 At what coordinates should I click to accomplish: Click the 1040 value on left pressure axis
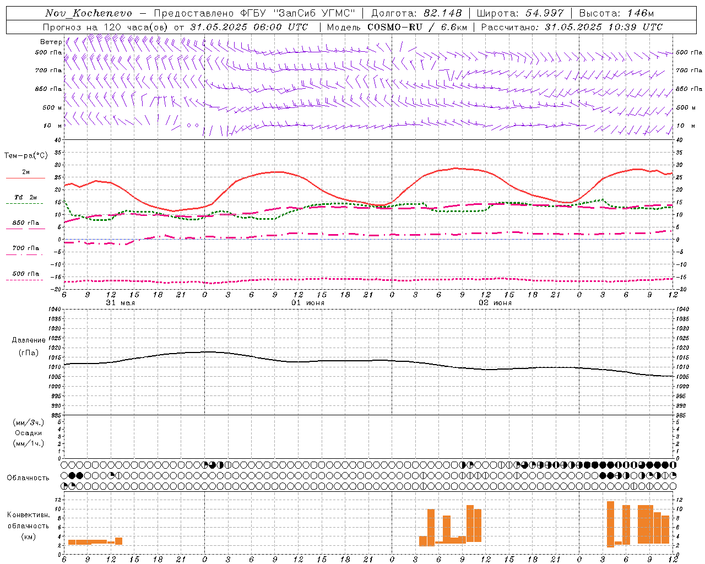tap(56, 309)
